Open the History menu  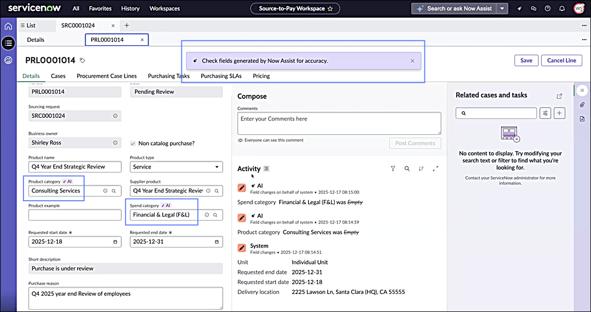tap(131, 8)
